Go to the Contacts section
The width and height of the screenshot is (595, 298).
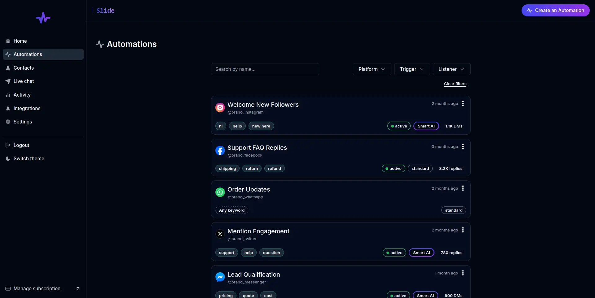point(24,68)
